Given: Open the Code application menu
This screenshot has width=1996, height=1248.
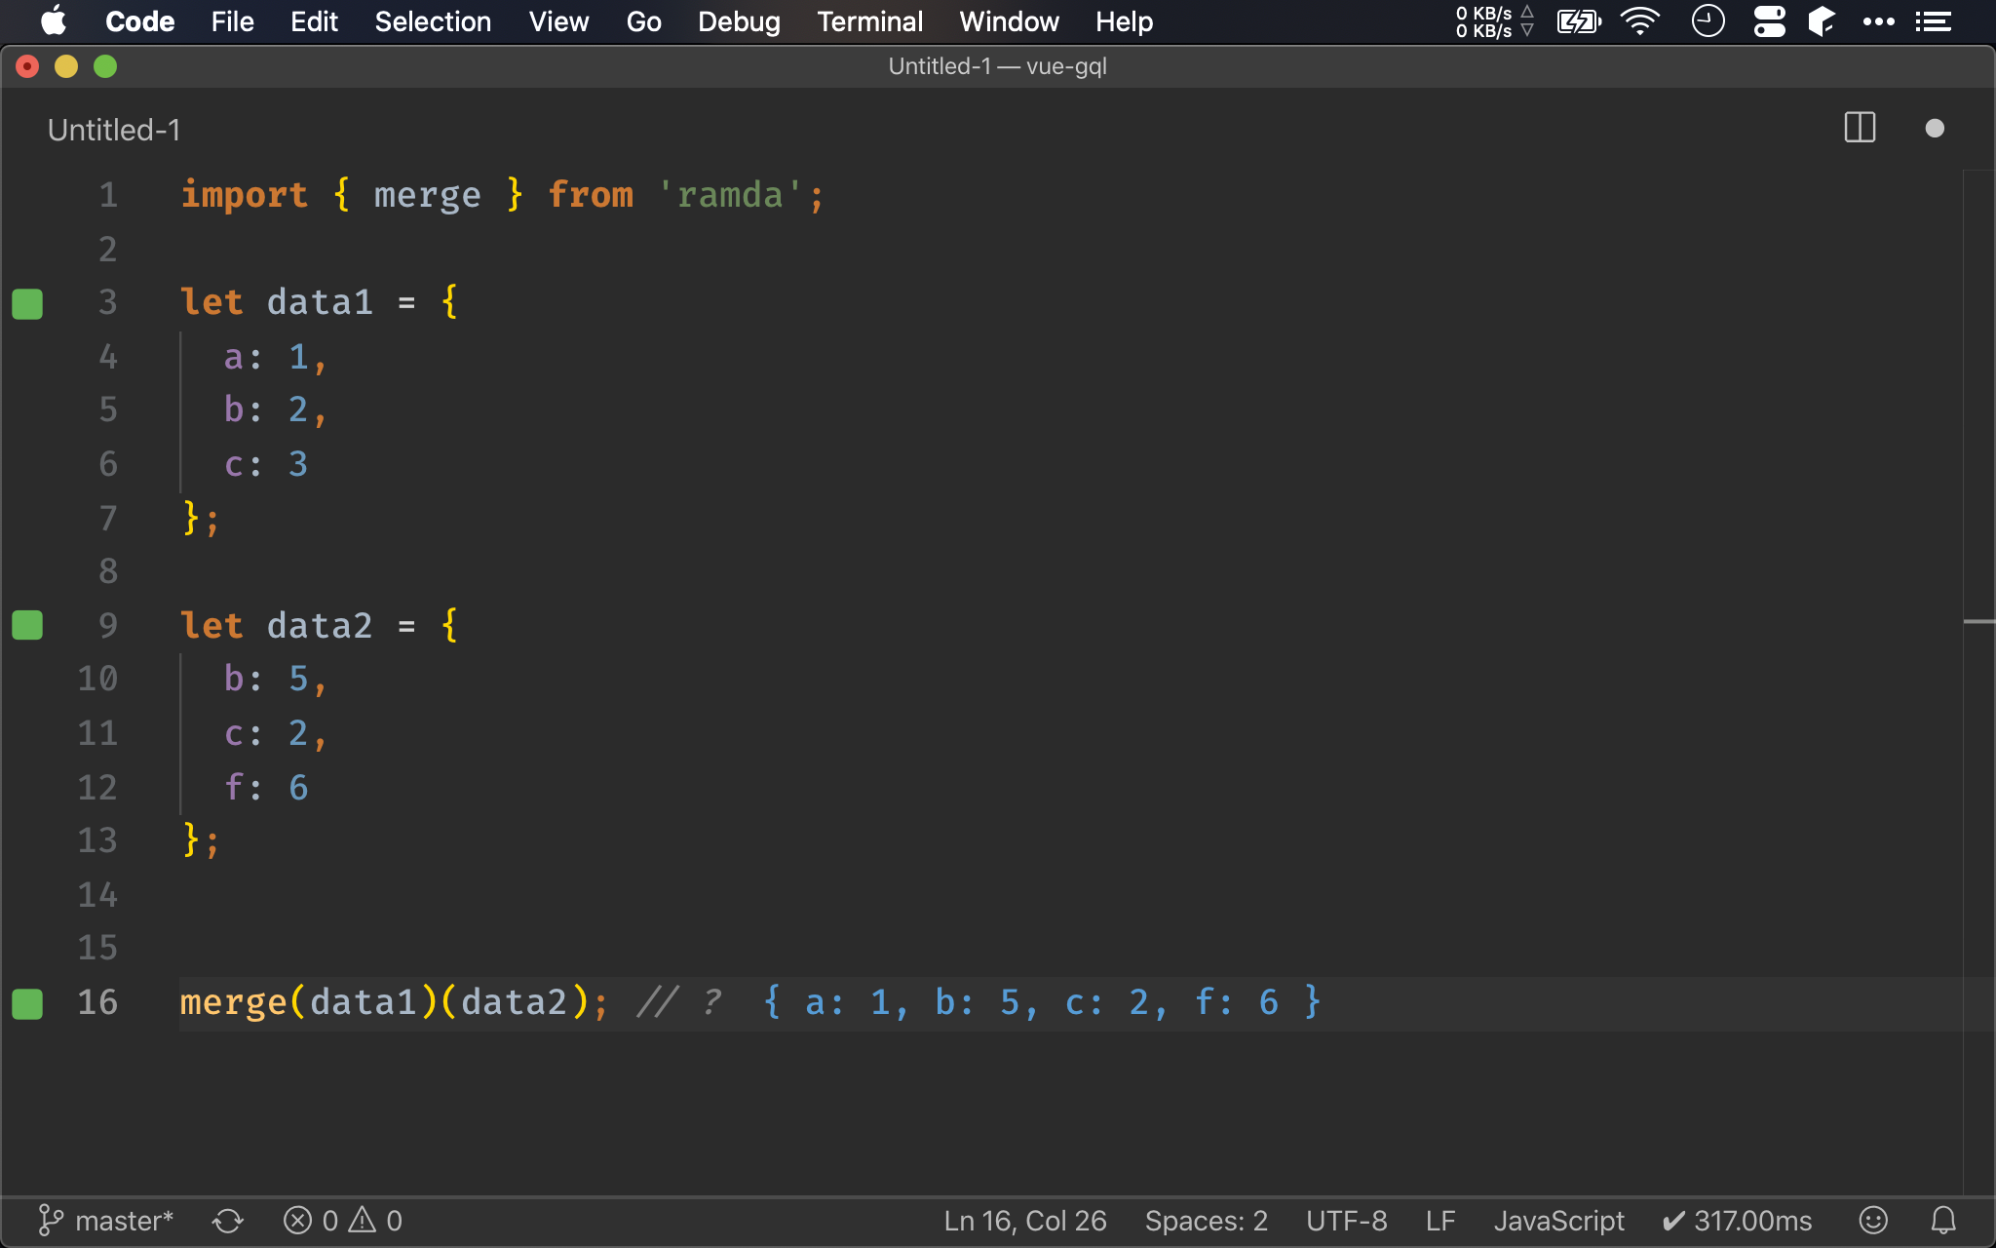Looking at the screenshot, I should [139, 21].
